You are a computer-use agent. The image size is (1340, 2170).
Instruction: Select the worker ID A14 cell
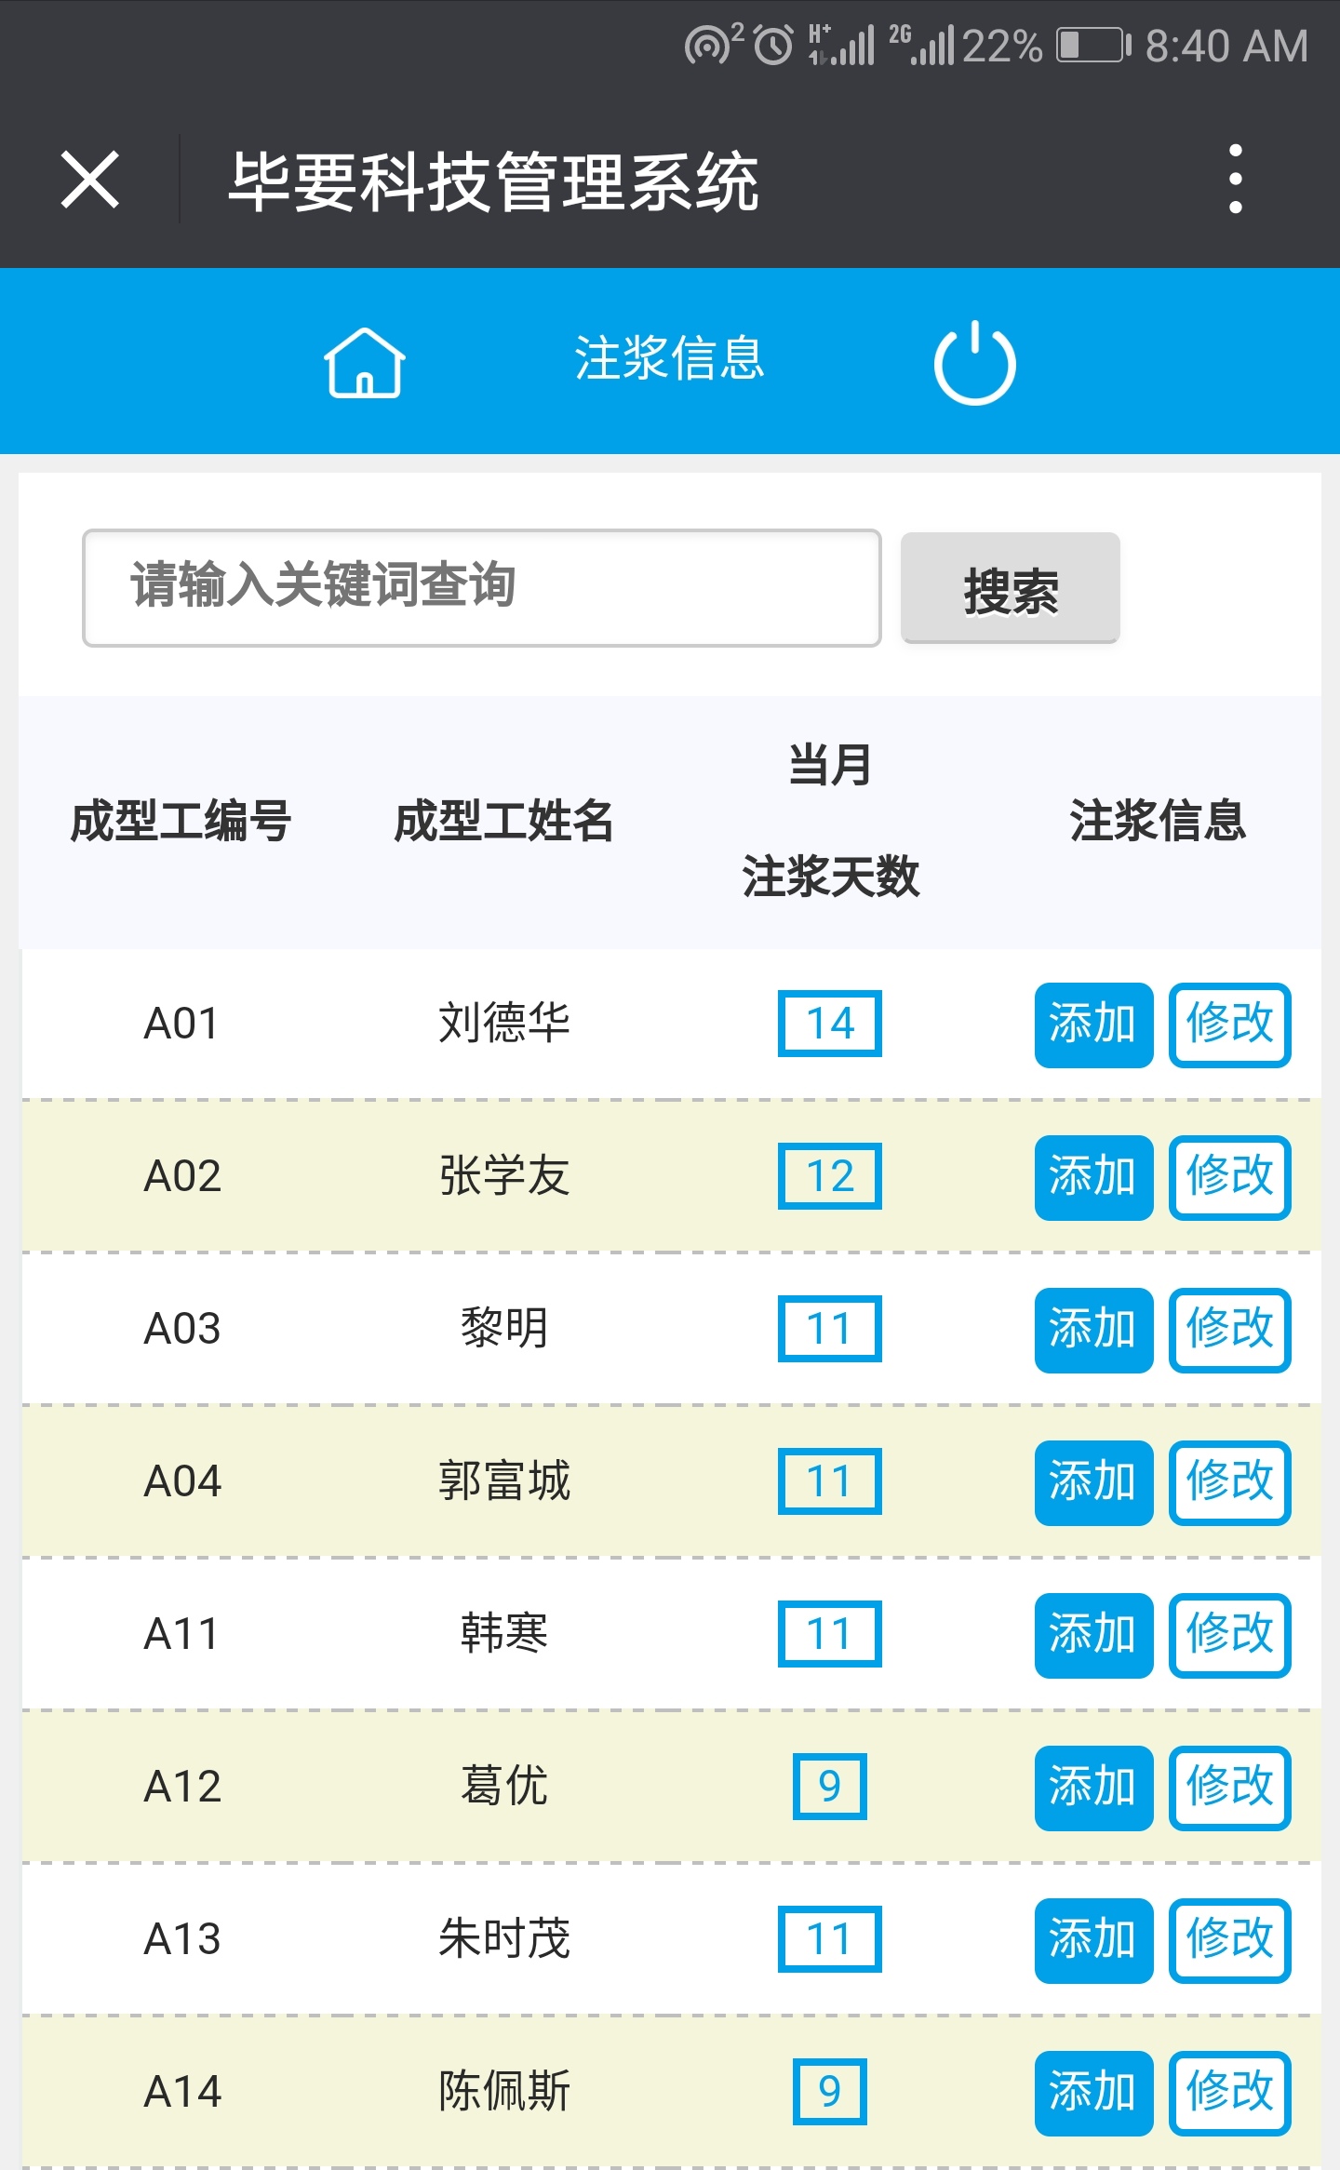(181, 2092)
